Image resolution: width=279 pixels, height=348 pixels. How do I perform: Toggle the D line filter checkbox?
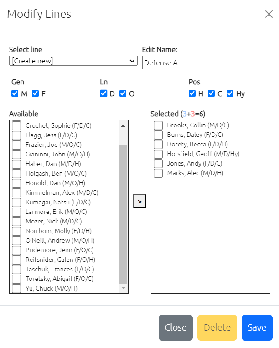tap(103, 93)
